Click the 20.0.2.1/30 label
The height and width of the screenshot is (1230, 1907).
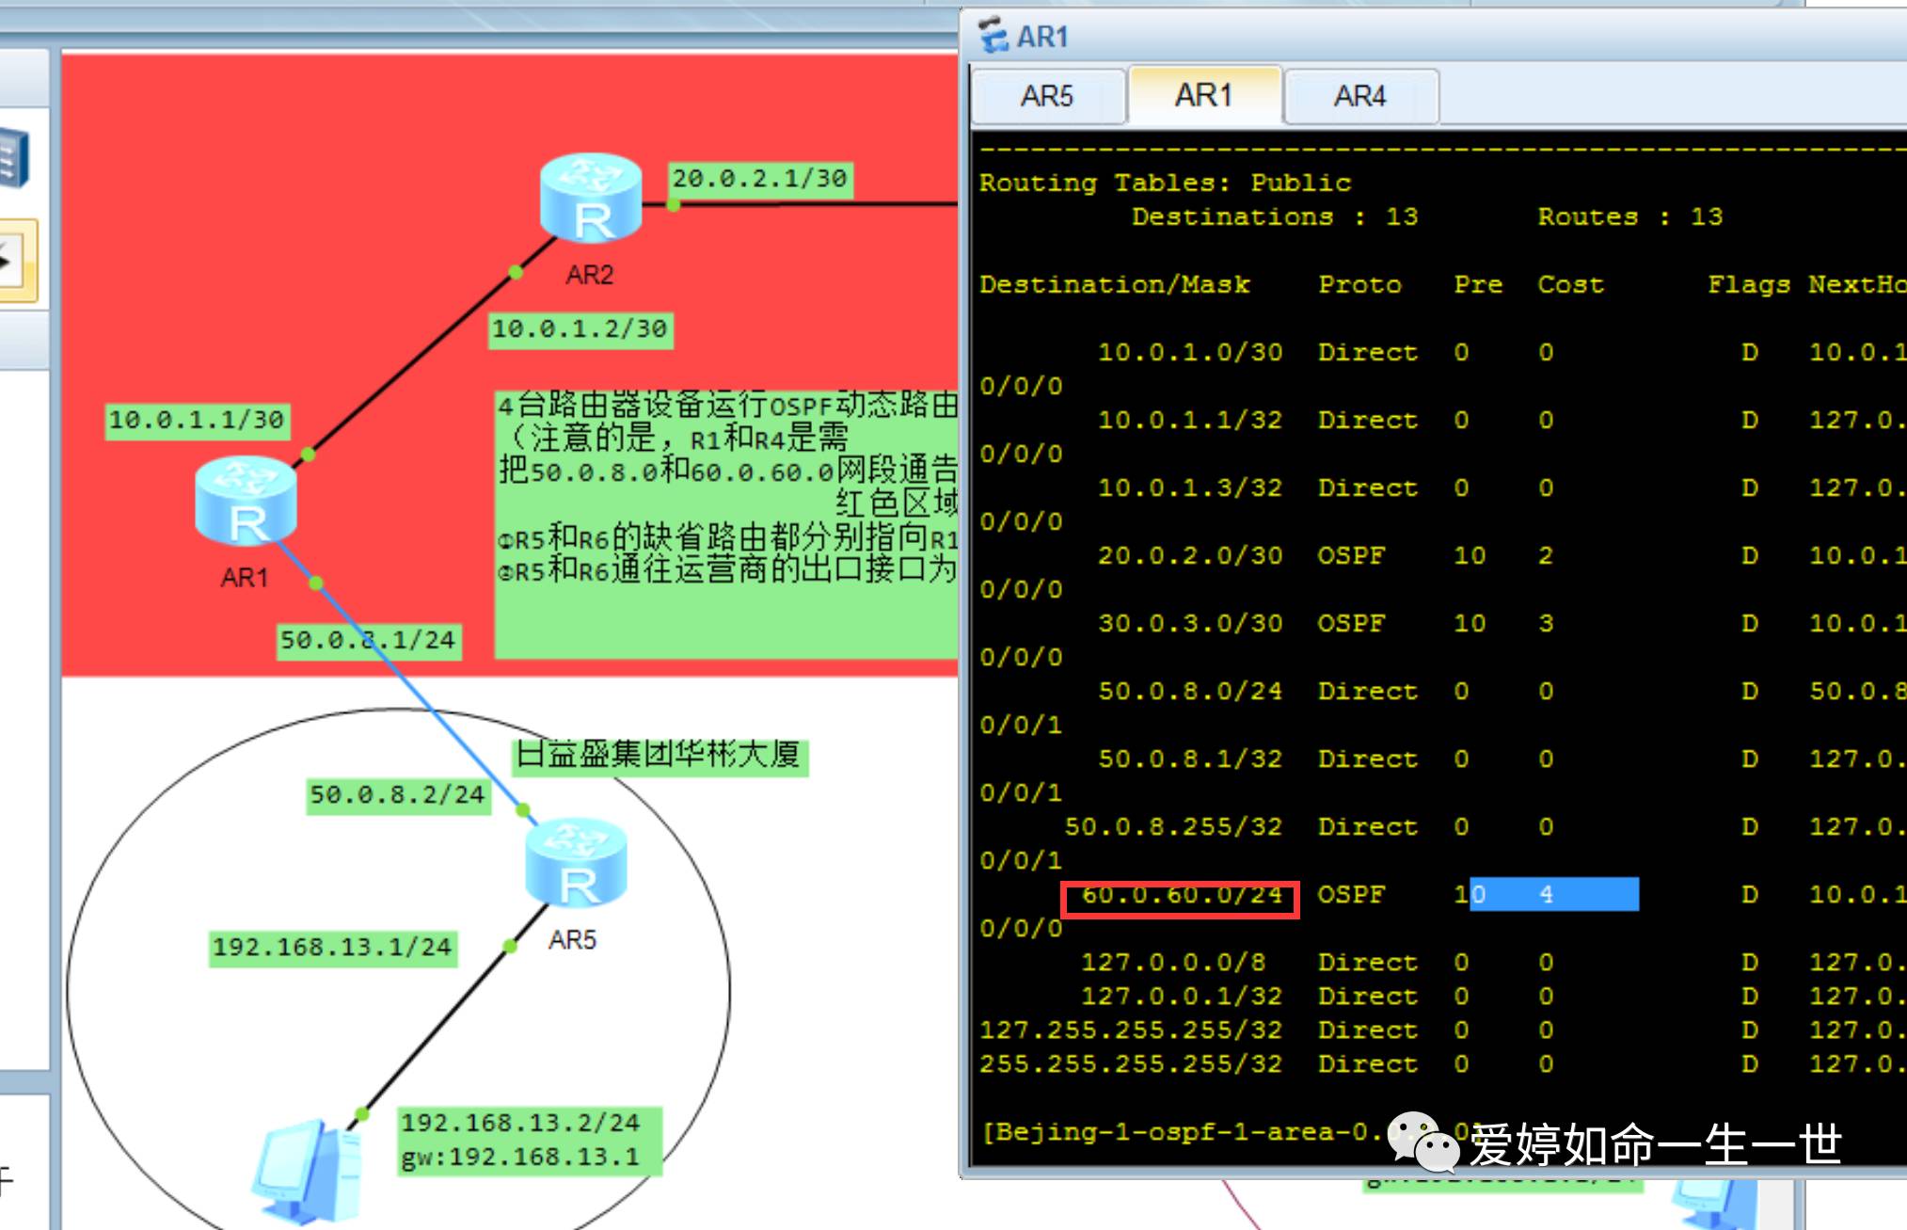point(759,179)
